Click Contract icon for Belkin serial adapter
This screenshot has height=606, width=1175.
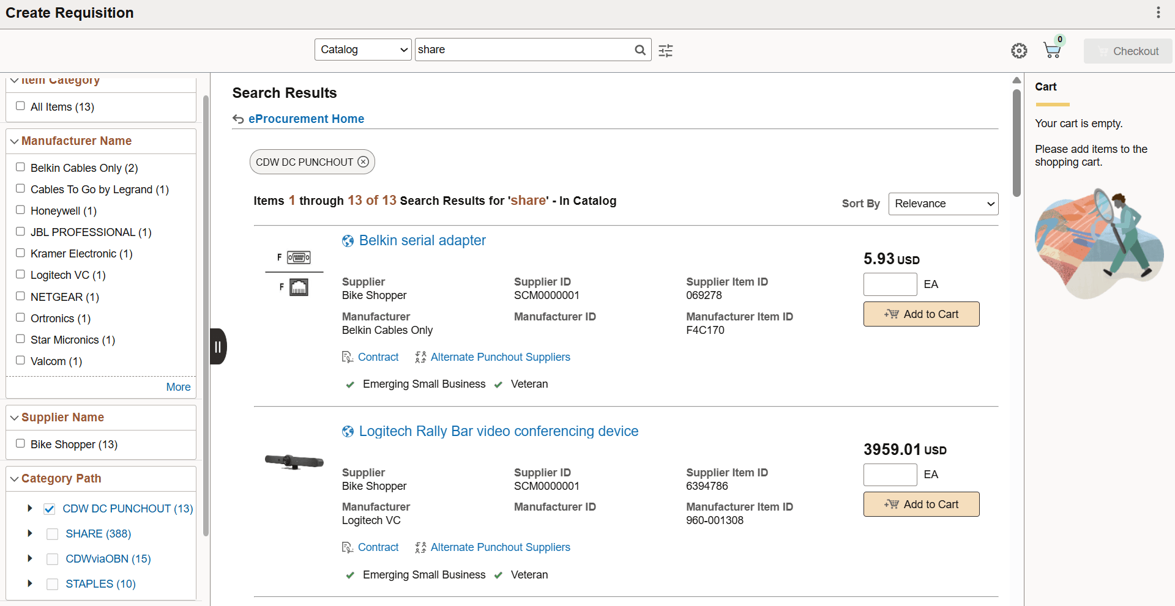(x=348, y=357)
